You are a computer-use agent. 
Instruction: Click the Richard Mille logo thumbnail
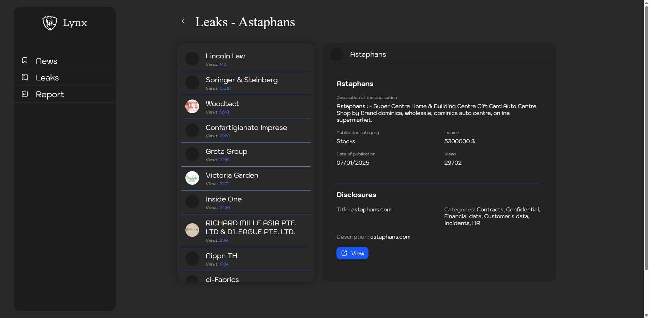(x=192, y=230)
